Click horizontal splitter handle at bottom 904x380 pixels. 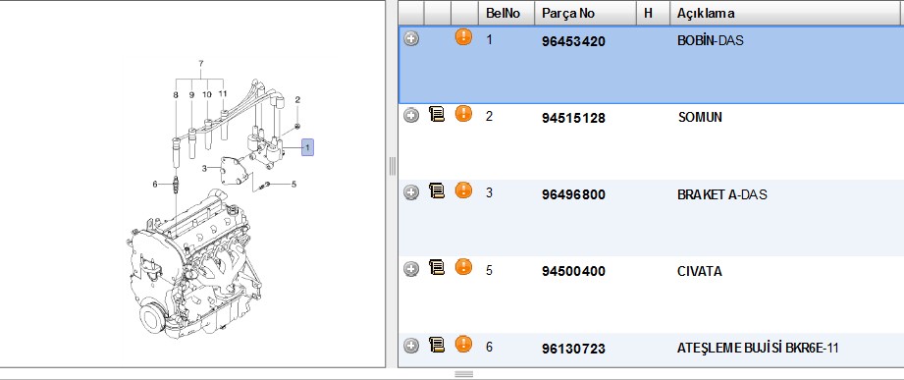tap(463, 374)
